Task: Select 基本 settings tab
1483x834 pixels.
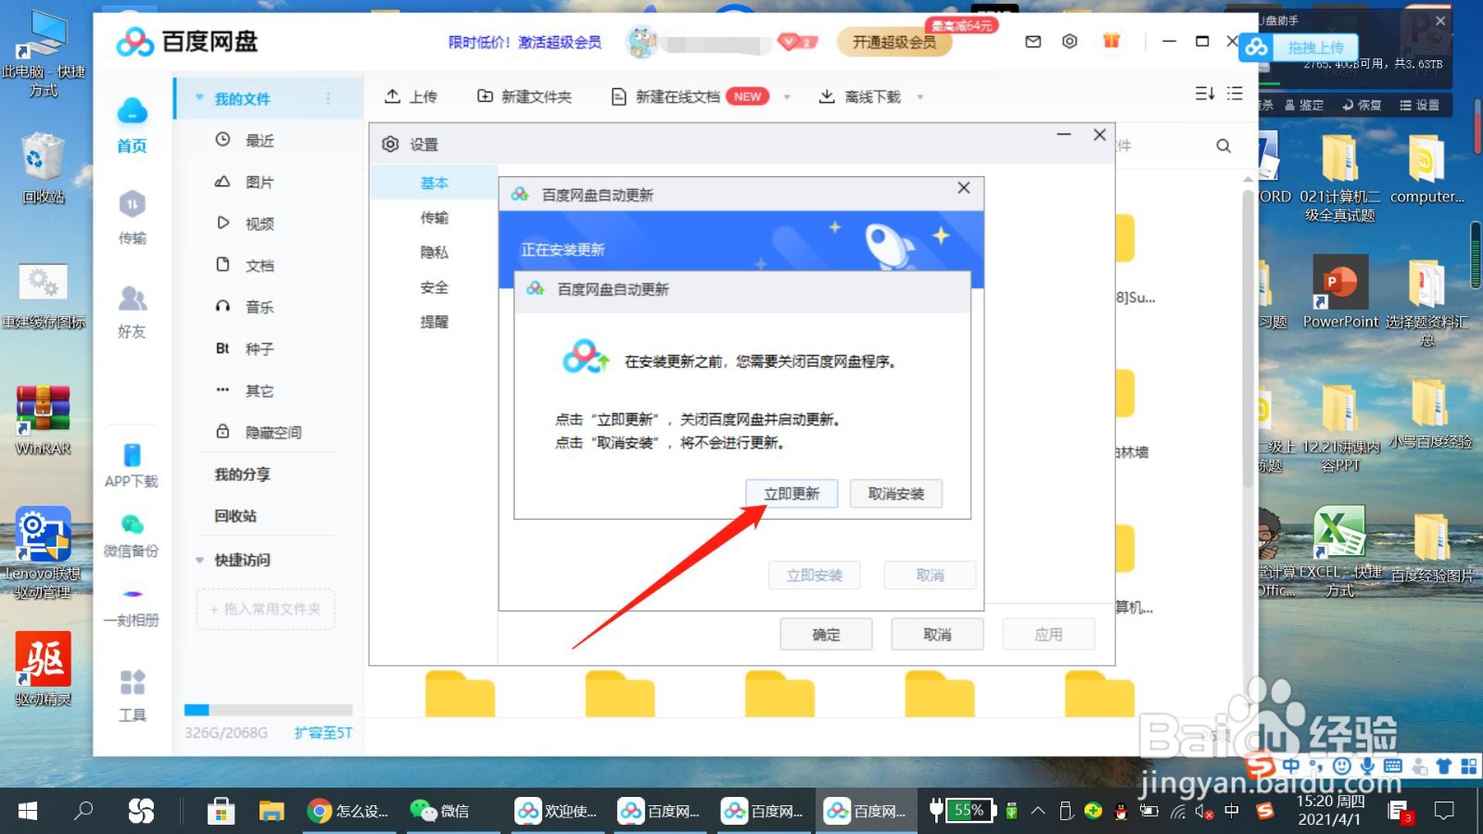Action: [434, 183]
